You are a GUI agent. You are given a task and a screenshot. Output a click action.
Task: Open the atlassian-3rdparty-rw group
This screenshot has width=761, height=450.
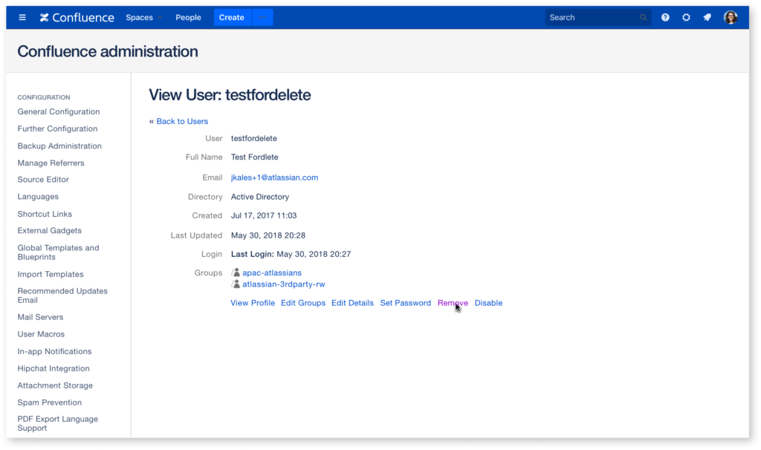pyautogui.click(x=283, y=284)
